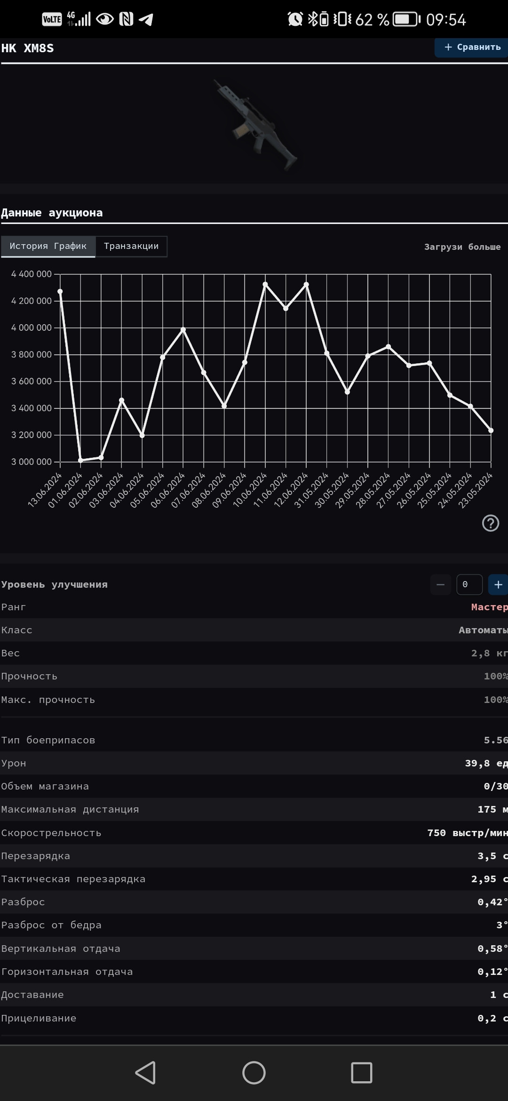Click the Вертикальная отдача row label
508x1101 pixels.
pyautogui.click(x=61, y=949)
